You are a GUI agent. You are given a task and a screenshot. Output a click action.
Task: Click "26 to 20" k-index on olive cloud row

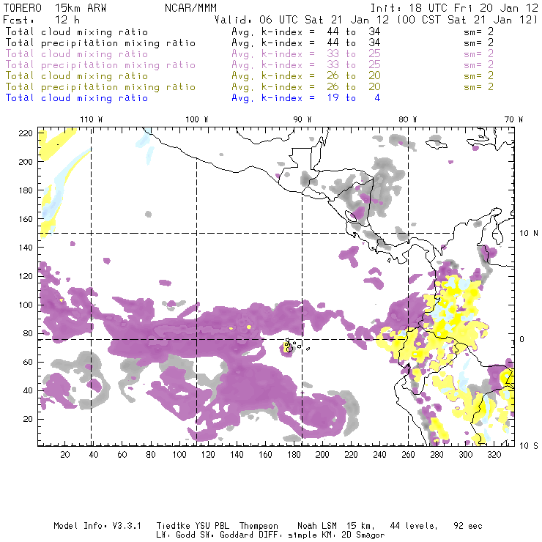[354, 76]
